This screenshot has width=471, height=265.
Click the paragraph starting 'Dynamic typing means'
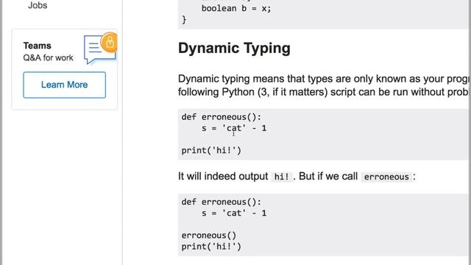pos(324,85)
